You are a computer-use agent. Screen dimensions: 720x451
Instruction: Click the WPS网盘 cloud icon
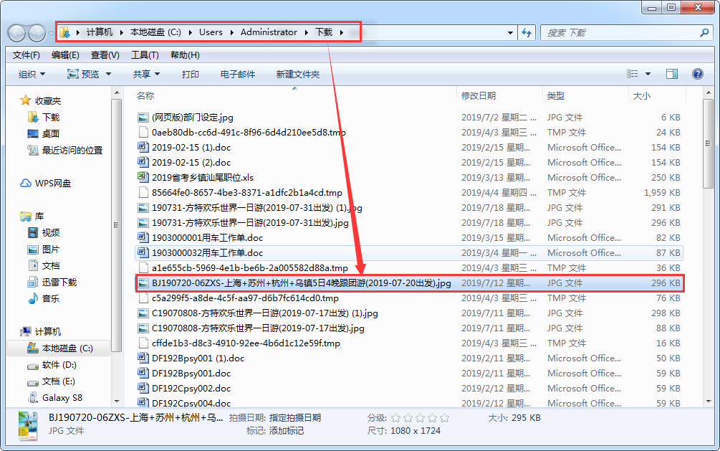click(27, 184)
